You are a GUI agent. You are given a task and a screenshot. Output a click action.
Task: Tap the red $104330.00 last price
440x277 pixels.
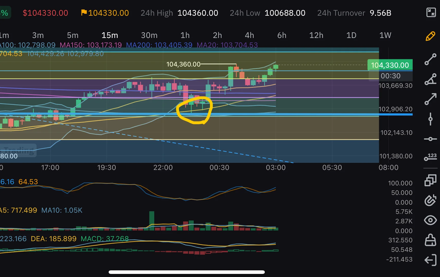45,13
